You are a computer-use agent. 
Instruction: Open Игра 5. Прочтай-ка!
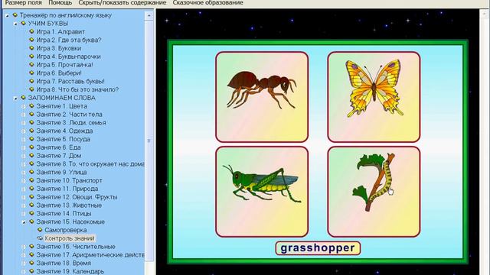(x=64, y=65)
